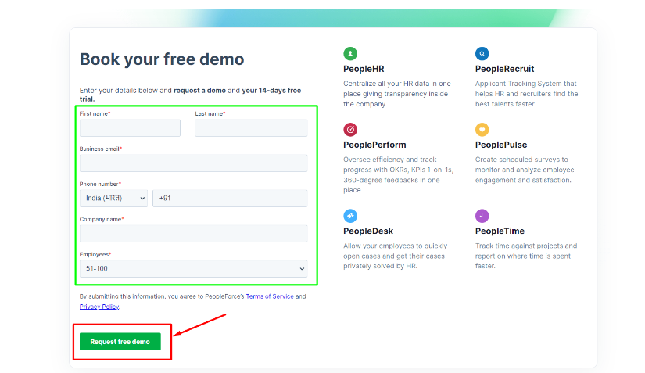The width and height of the screenshot is (645, 373).
Task: Click the blue PeopleDesk ticket icon
Action: pyautogui.click(x=350, y=216)
